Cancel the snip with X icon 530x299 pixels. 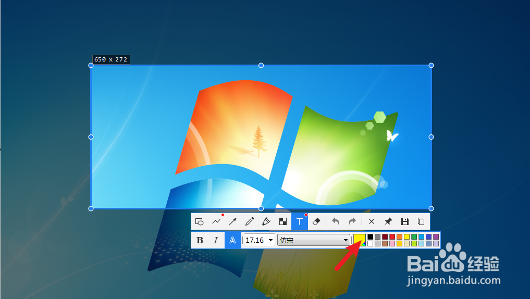tap(372, 221)
